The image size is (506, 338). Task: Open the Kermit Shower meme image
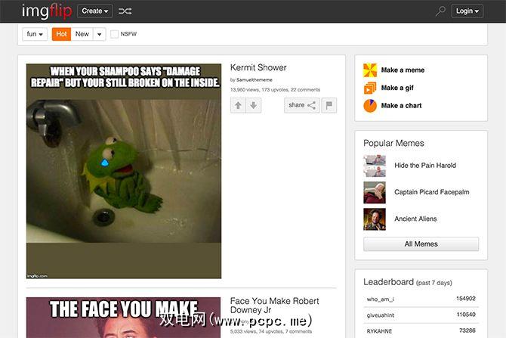coord(124,171)
